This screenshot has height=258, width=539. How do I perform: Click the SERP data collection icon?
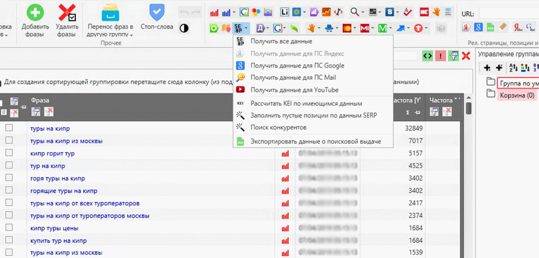pos(239,28)
